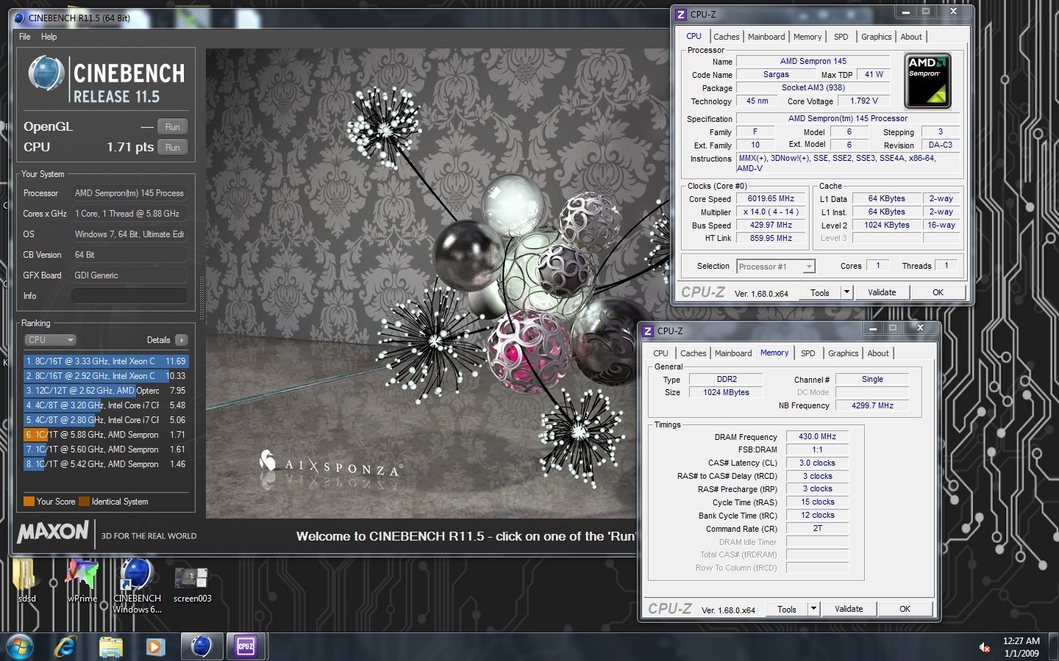Open the Ranking CPU dropdown
This screenshot has width=1059, height=661.
50,340
